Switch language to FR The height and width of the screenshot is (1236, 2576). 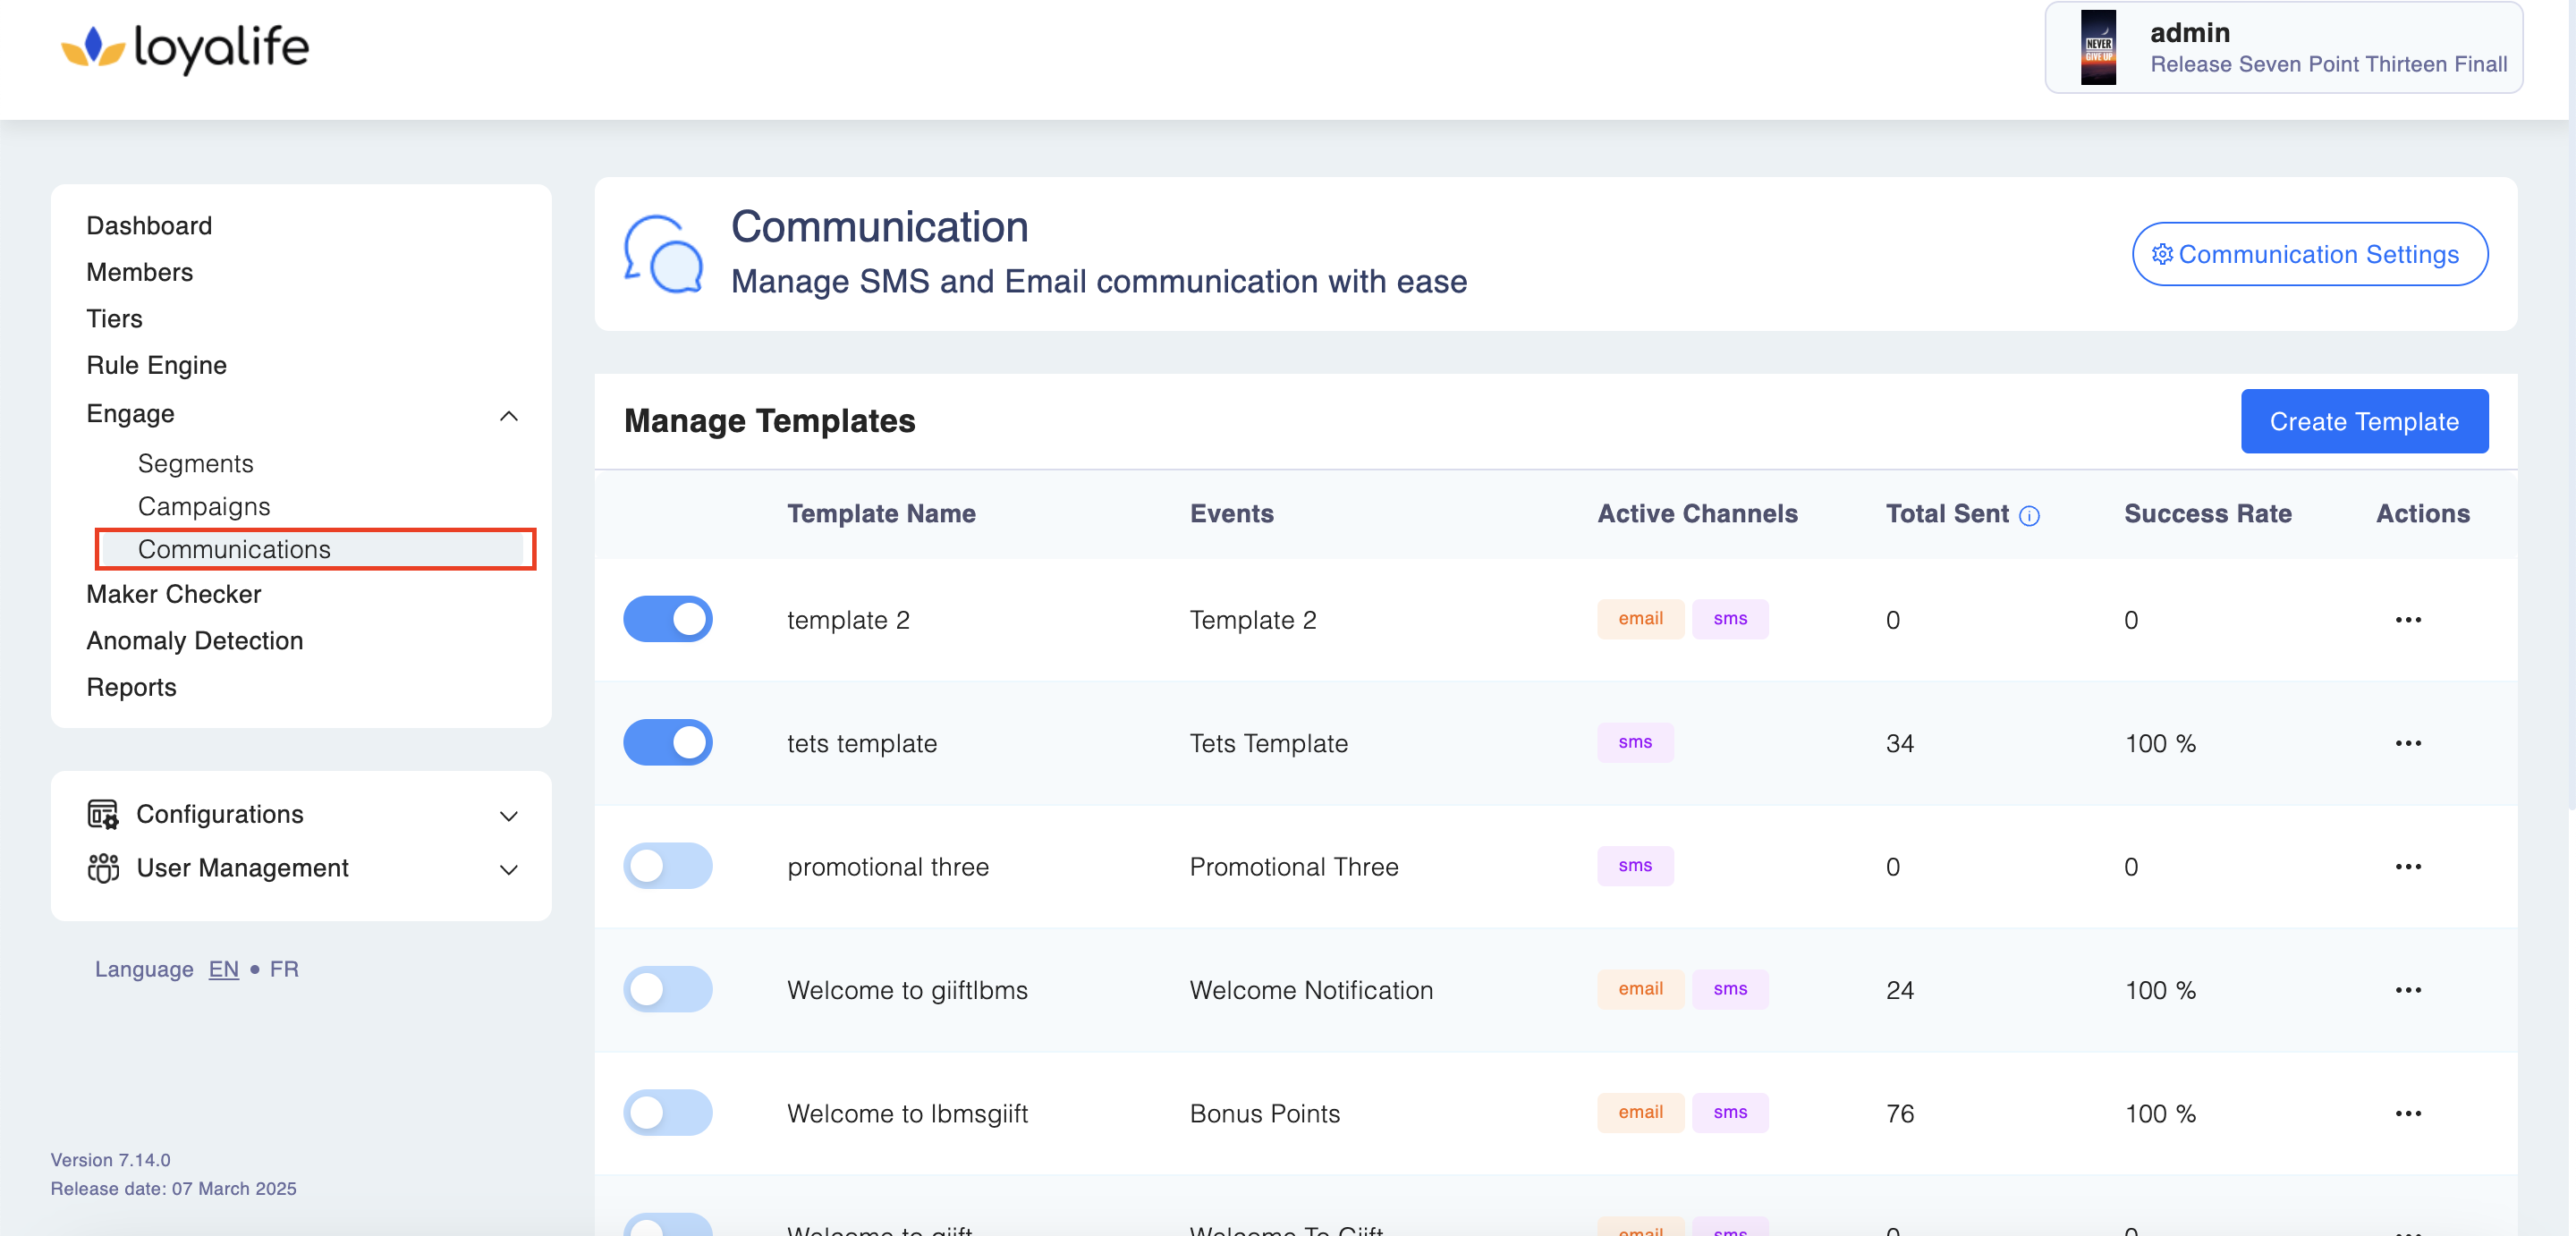[x=283, y=969]
